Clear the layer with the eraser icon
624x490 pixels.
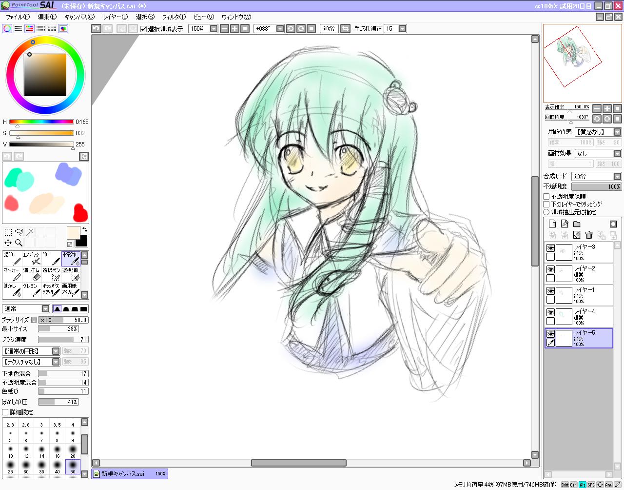tap(577, 235)
